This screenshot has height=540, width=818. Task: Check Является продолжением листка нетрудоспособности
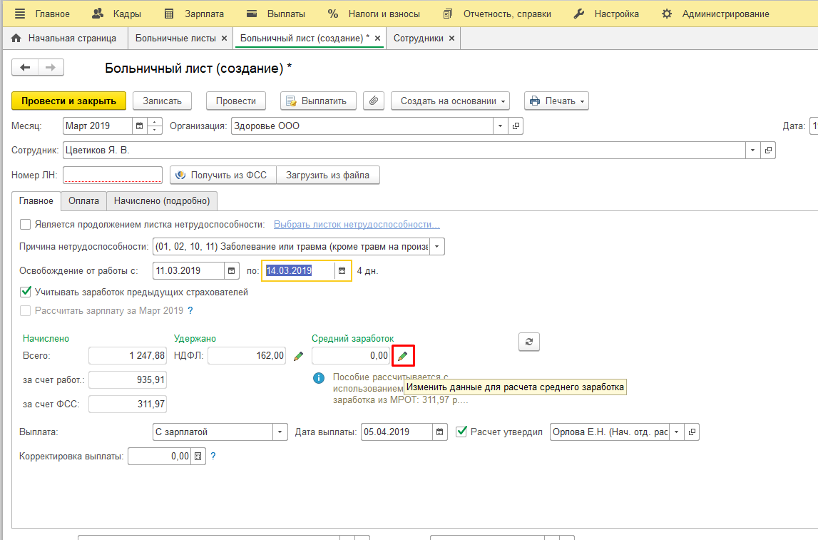click(25, 225)
